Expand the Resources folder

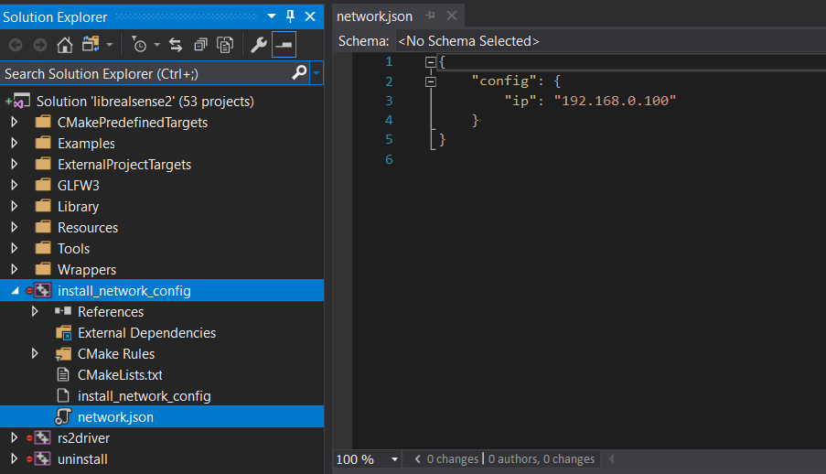click(x=15, y=227)
